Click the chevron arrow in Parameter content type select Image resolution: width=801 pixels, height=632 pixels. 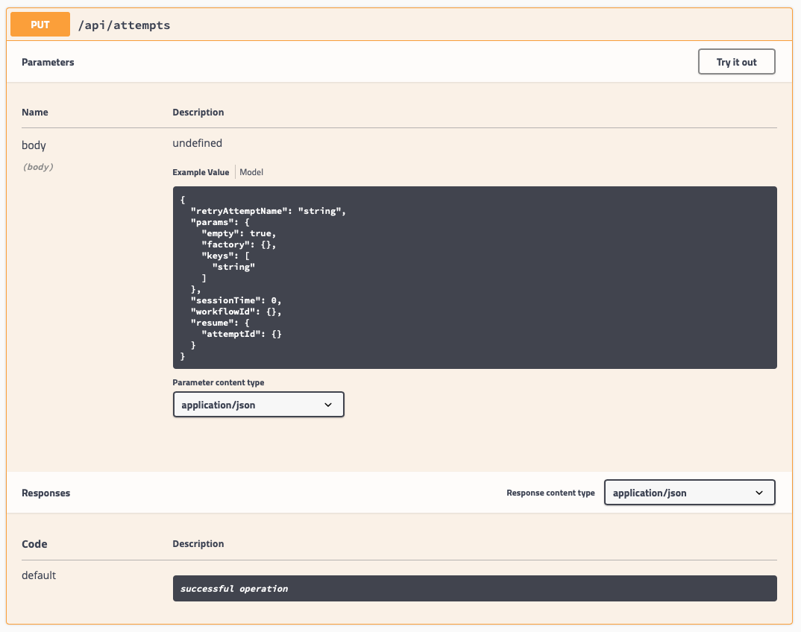click(x=328, y=405)
